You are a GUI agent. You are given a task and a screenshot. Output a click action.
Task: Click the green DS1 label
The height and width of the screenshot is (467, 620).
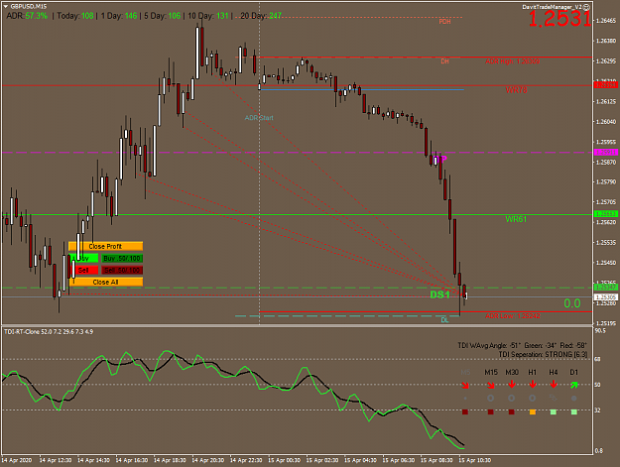440,294
